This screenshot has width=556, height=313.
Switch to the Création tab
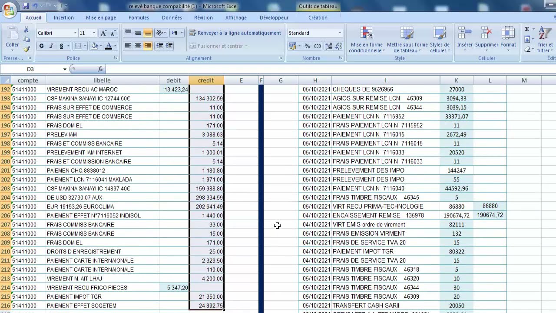pos(318,18)
